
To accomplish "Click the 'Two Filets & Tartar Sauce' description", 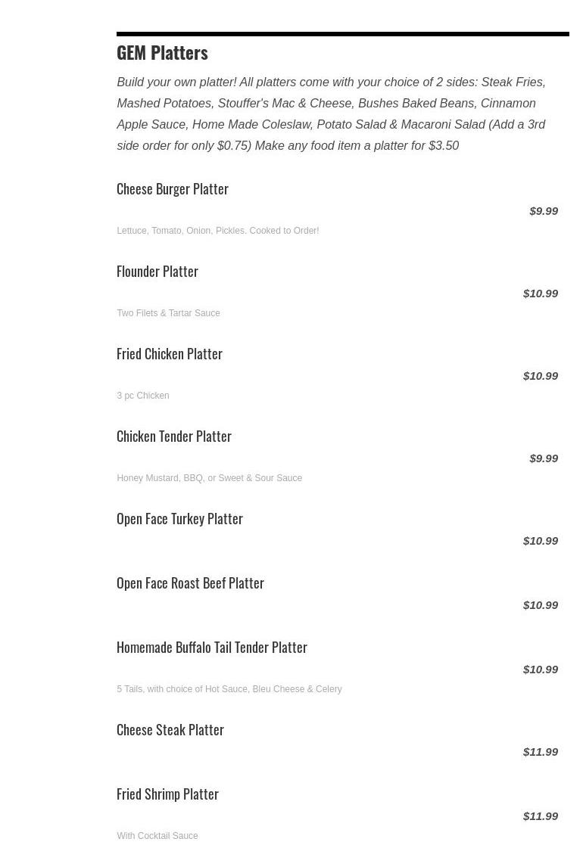I will (x=168, y=313).
